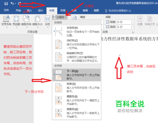Viewport: 158px width, 123px height.
Task: Click the 纸张大小 paper size icon
Action: (x=38, y=19)
